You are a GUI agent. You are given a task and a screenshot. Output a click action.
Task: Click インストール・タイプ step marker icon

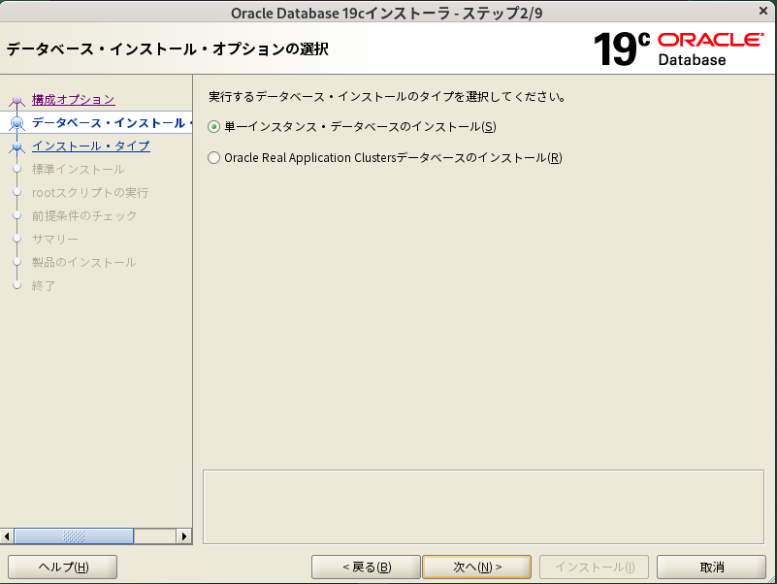pos(16,146)
